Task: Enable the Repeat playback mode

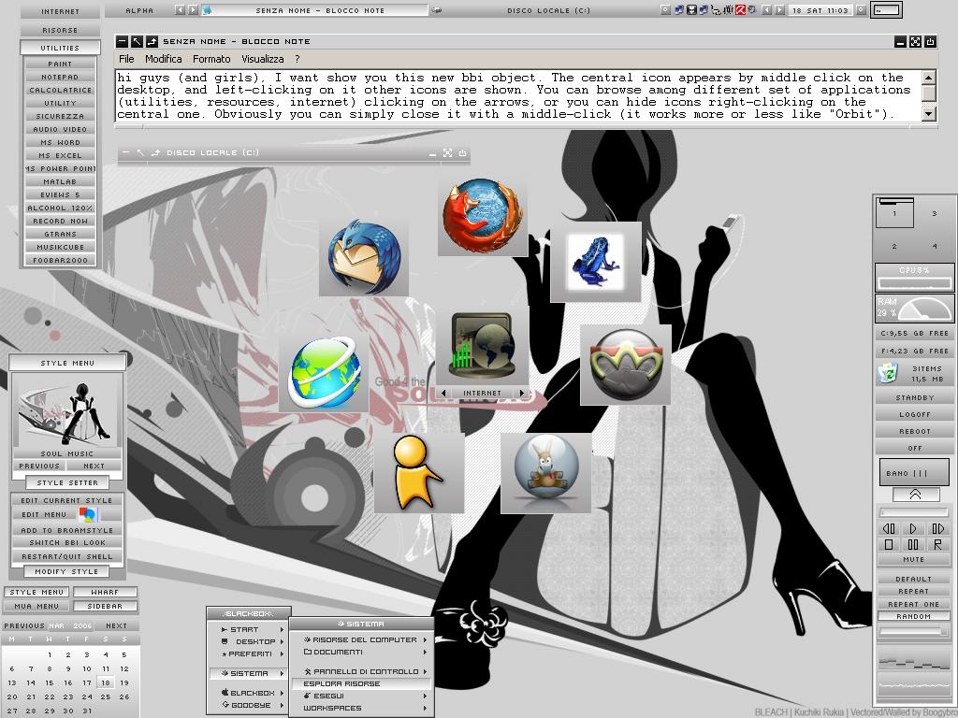Action: (x=913, y=591)
